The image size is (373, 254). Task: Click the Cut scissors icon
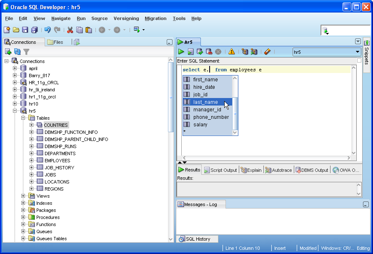coord(70,30)
